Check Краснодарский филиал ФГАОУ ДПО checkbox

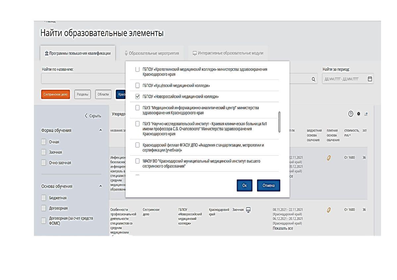point(138,145)
